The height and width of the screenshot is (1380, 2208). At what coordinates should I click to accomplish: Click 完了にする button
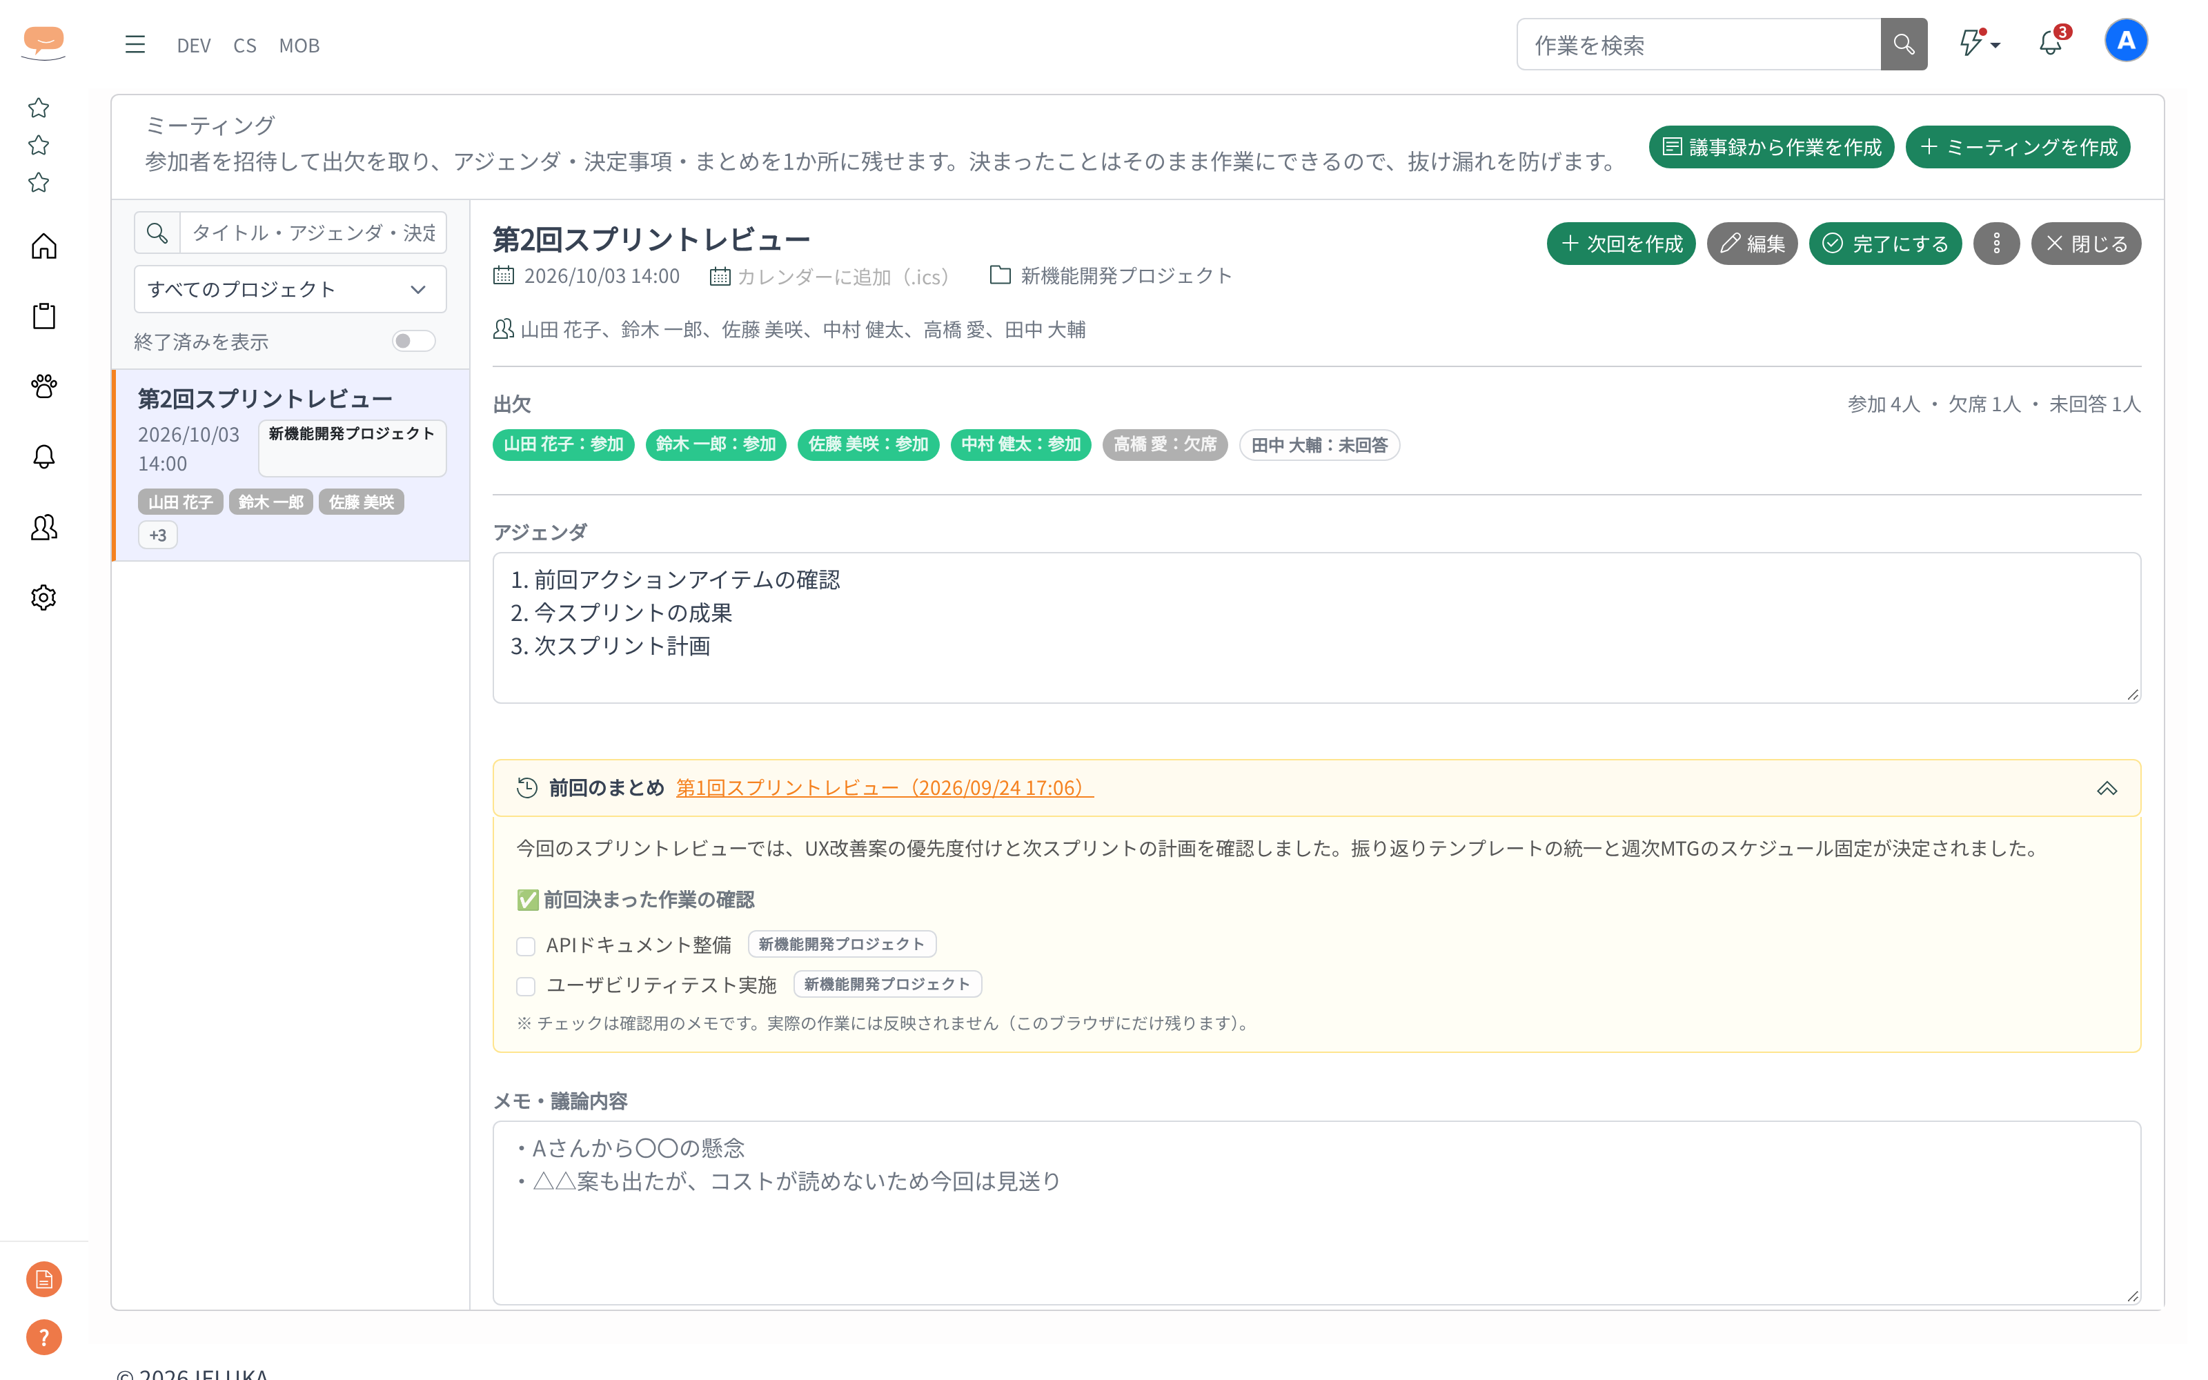(1885, 244)
